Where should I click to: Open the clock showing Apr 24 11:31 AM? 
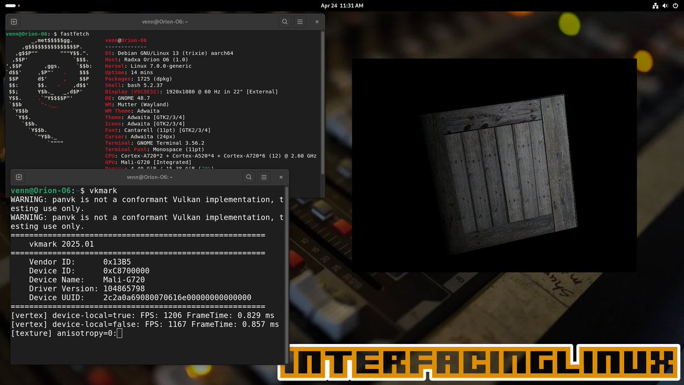tap(342, 6)
